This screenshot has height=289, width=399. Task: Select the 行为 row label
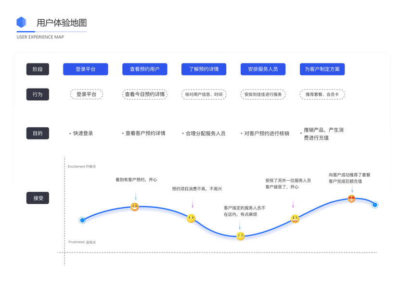[x=38, y=94]
